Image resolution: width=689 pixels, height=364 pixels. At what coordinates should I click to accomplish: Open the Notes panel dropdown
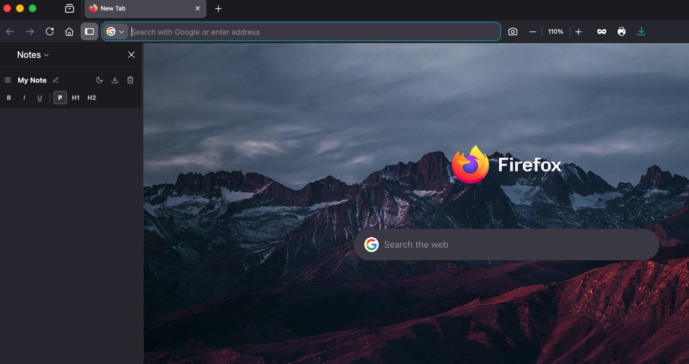tap(33, 55)
